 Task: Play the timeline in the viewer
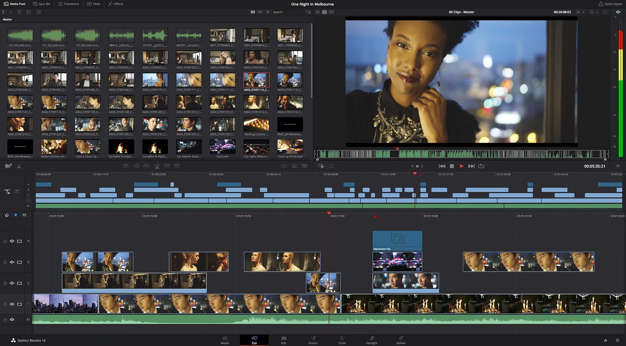pos(461,166)
